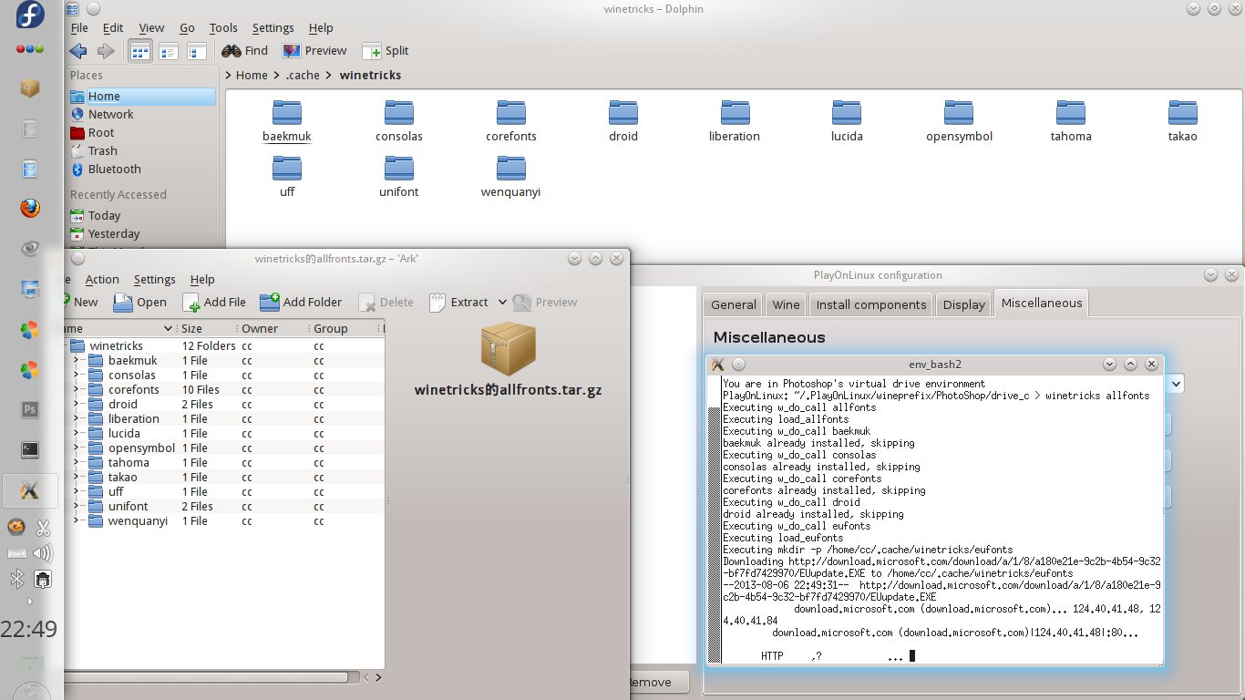The image size is (1245, 700).
Task: Click Open in the Ark toolbar
Action: pos(140,302)
